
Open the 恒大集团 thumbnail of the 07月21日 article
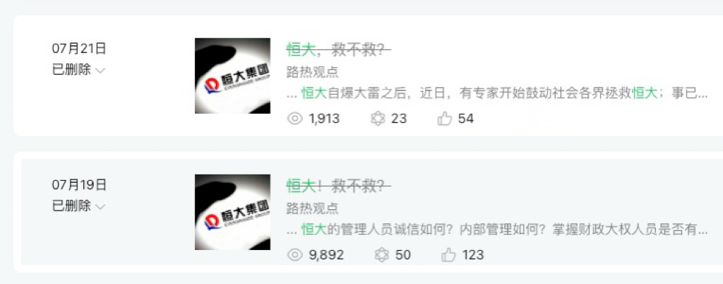(232, 76)
